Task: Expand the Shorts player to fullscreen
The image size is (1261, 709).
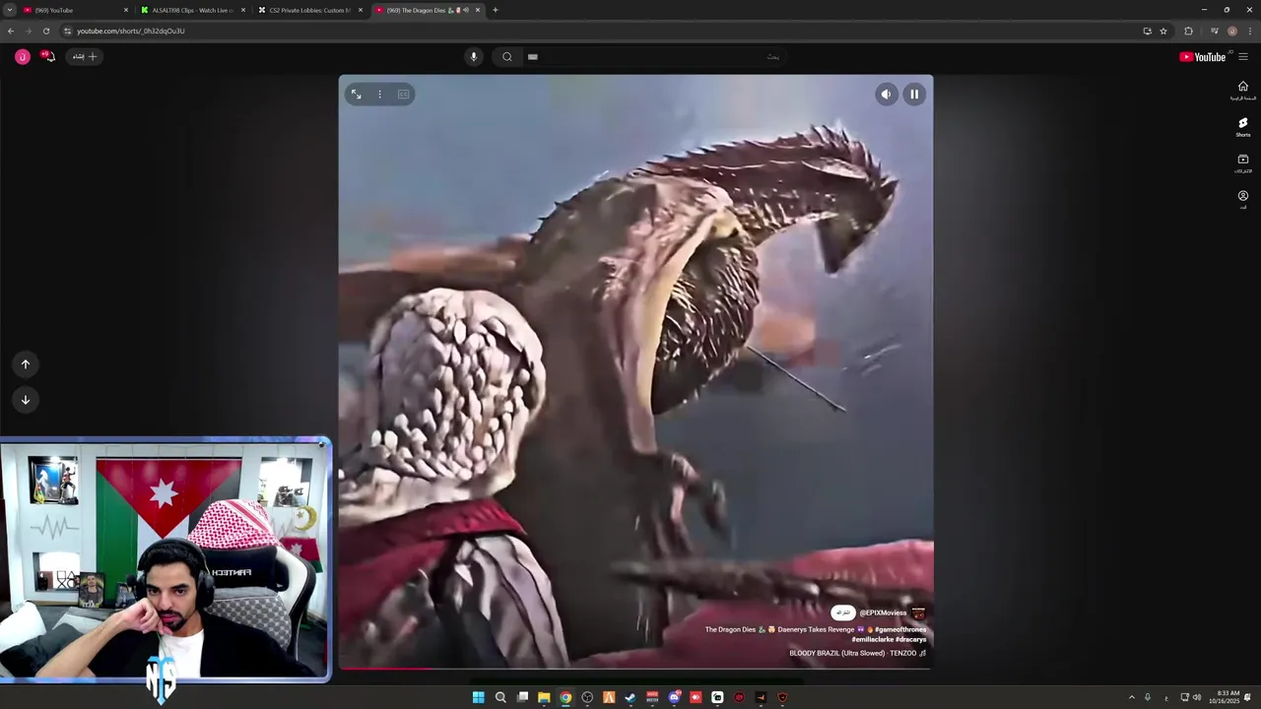Action: 356,95
